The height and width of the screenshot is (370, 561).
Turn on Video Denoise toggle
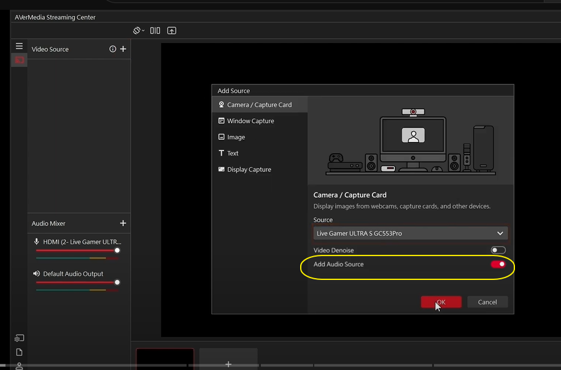498,251
